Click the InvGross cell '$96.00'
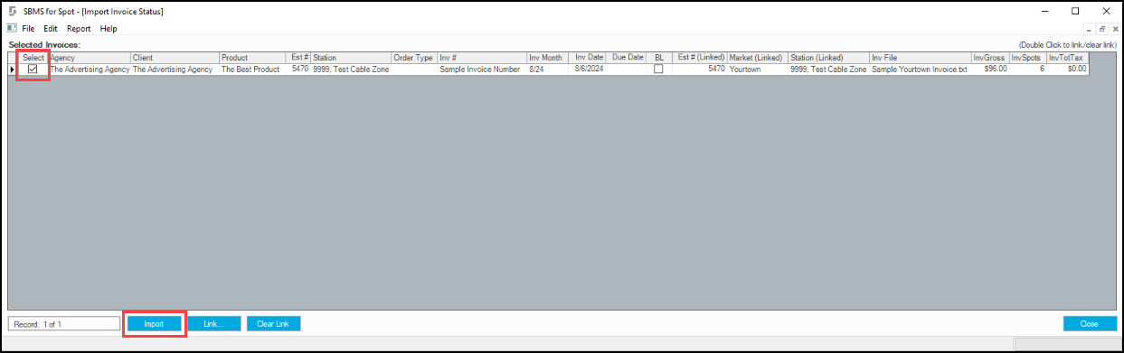Image resolution: width=1124 pixels, height=353 pixels. (989, 69)
